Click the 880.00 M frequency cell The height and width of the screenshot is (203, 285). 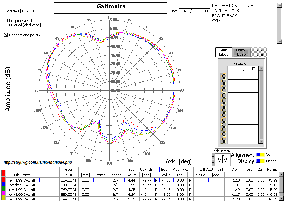tap(69, 194)
